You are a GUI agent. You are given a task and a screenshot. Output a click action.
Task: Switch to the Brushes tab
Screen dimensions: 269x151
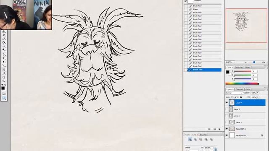(x=203, y=135)
